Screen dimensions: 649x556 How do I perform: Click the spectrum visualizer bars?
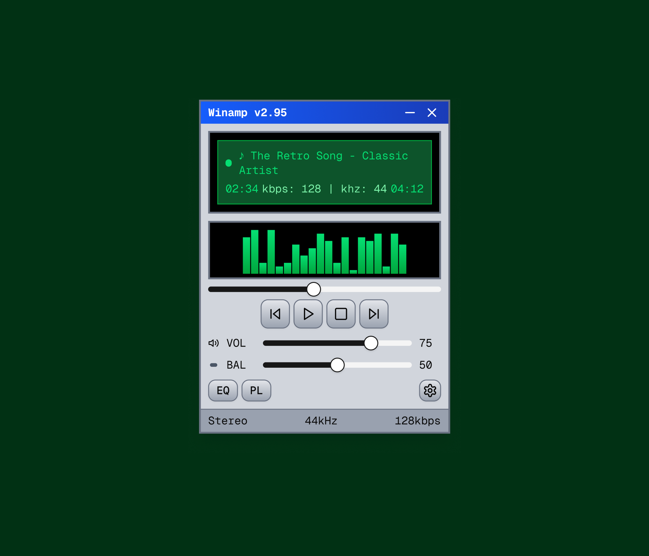point(324,252)
